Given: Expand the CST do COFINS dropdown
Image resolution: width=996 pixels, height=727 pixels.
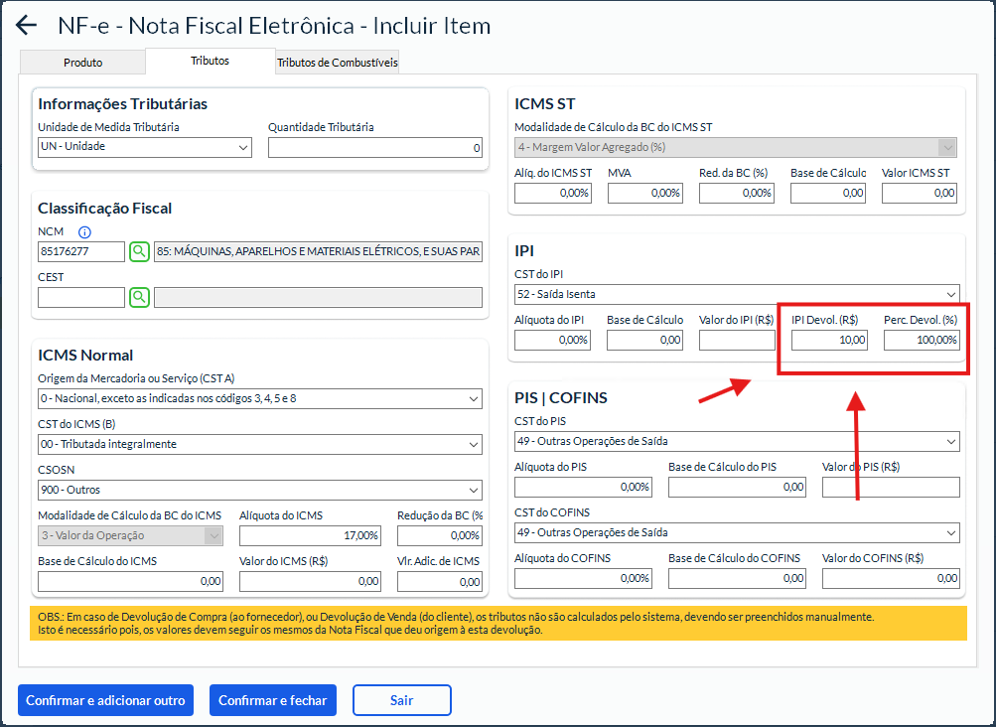Looking at the screenshot, I should click(x=737, y=533).
